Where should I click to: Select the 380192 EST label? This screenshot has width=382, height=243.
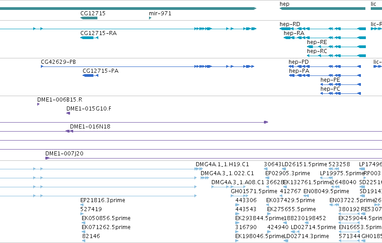tap(349, 209)
